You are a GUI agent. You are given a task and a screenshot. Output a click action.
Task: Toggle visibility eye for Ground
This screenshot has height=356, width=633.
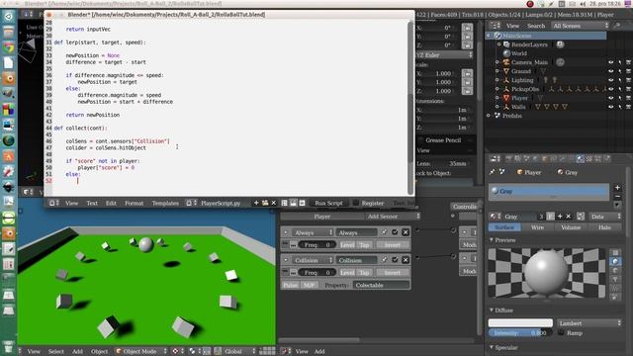tap(611, 71)
